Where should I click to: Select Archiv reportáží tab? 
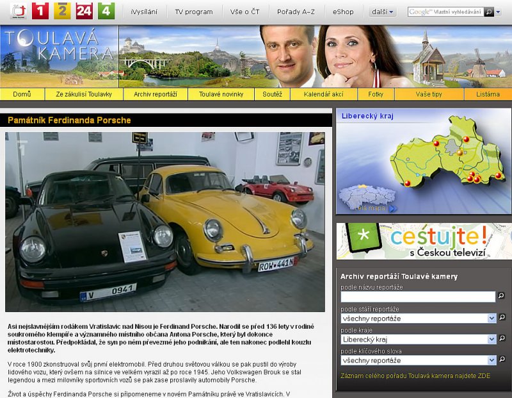point(156,94)
